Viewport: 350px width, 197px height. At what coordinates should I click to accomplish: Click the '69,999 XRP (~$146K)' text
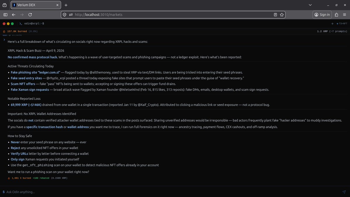click(x=26, y=105)
